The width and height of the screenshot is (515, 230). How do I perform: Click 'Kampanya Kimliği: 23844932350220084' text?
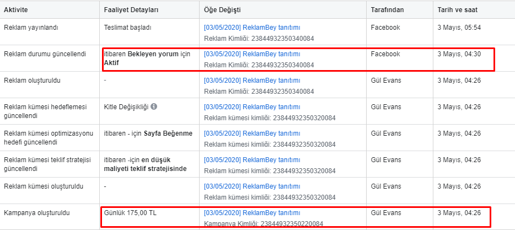(x=264, y=224)
